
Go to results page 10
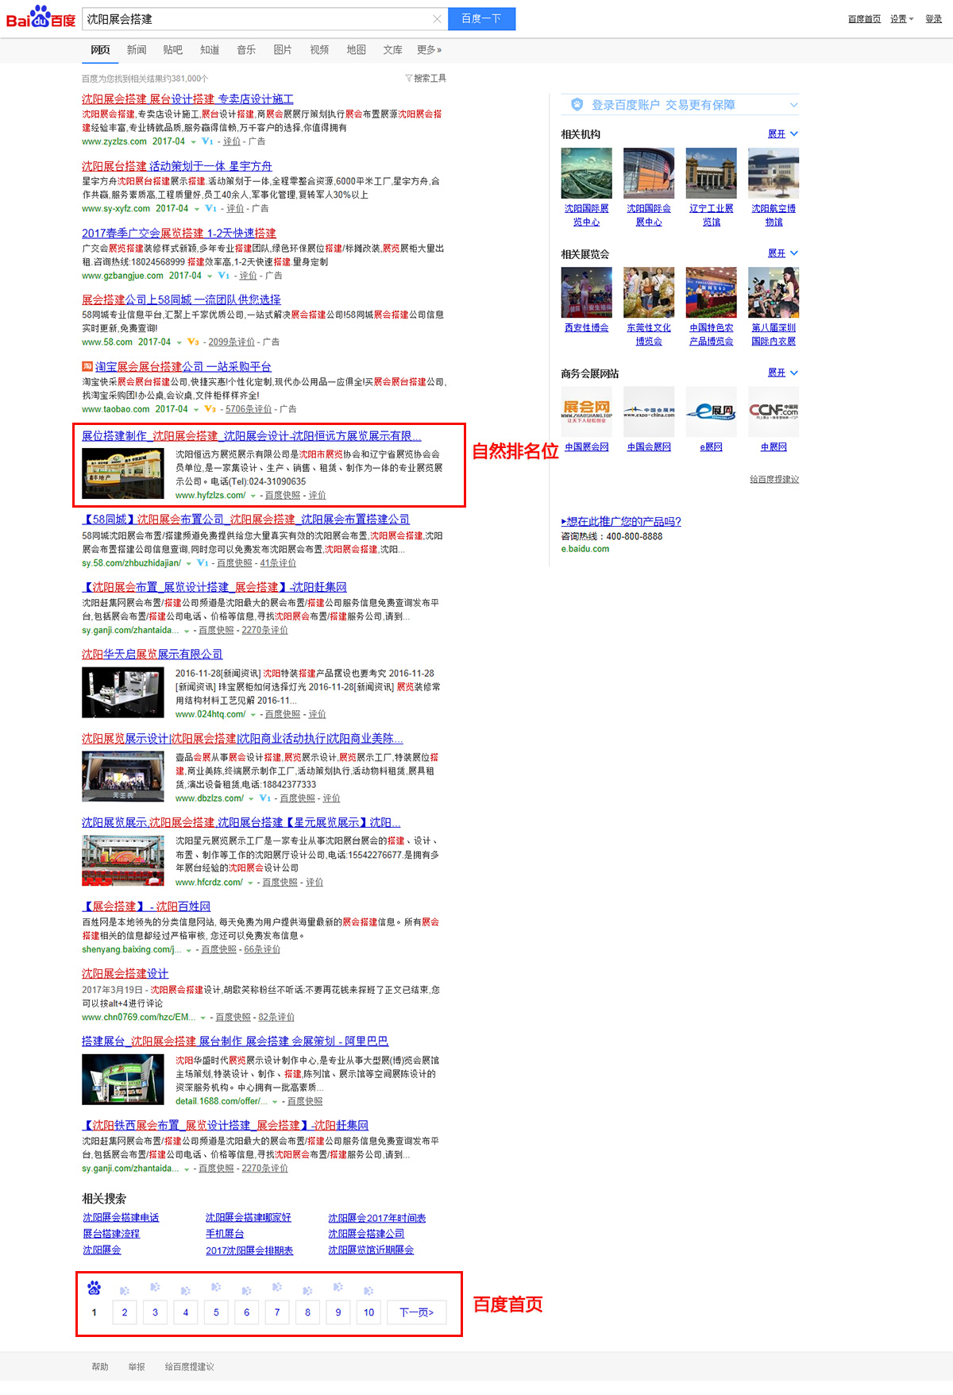click(368, 1312)
